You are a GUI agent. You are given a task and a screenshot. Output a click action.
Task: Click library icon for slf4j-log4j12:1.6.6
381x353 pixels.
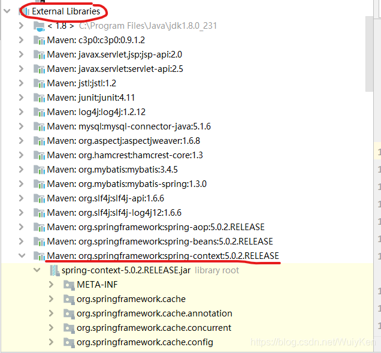(x=39, y=213)
